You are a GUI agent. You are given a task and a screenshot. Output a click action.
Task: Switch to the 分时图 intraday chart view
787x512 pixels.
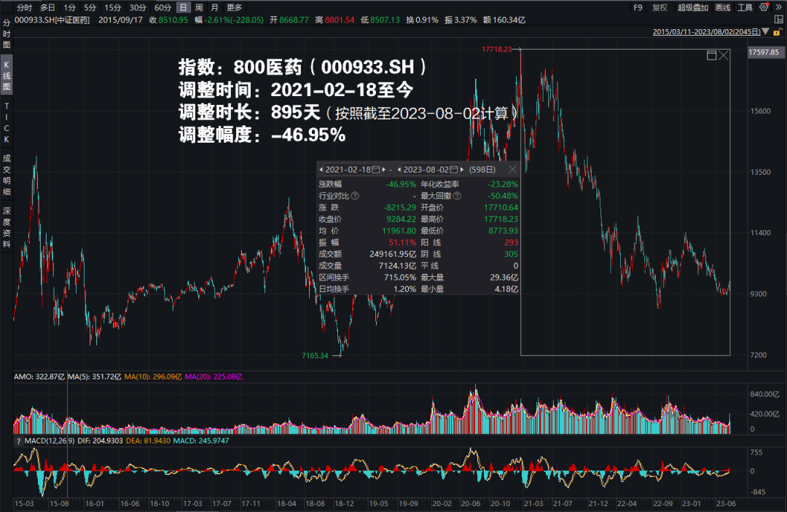pyautogui.click(x=6, y=35)
